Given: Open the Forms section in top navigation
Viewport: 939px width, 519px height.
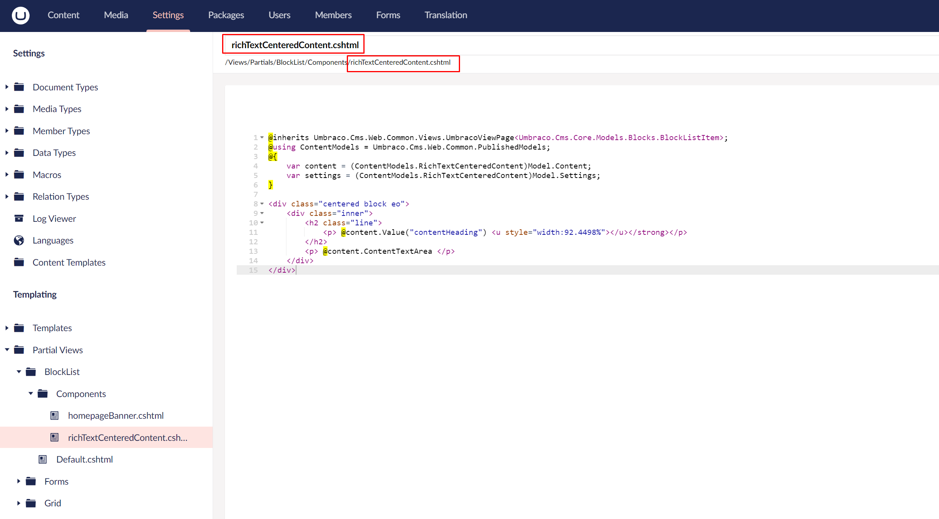Looking at the screenshot, I should click(388, 15).
